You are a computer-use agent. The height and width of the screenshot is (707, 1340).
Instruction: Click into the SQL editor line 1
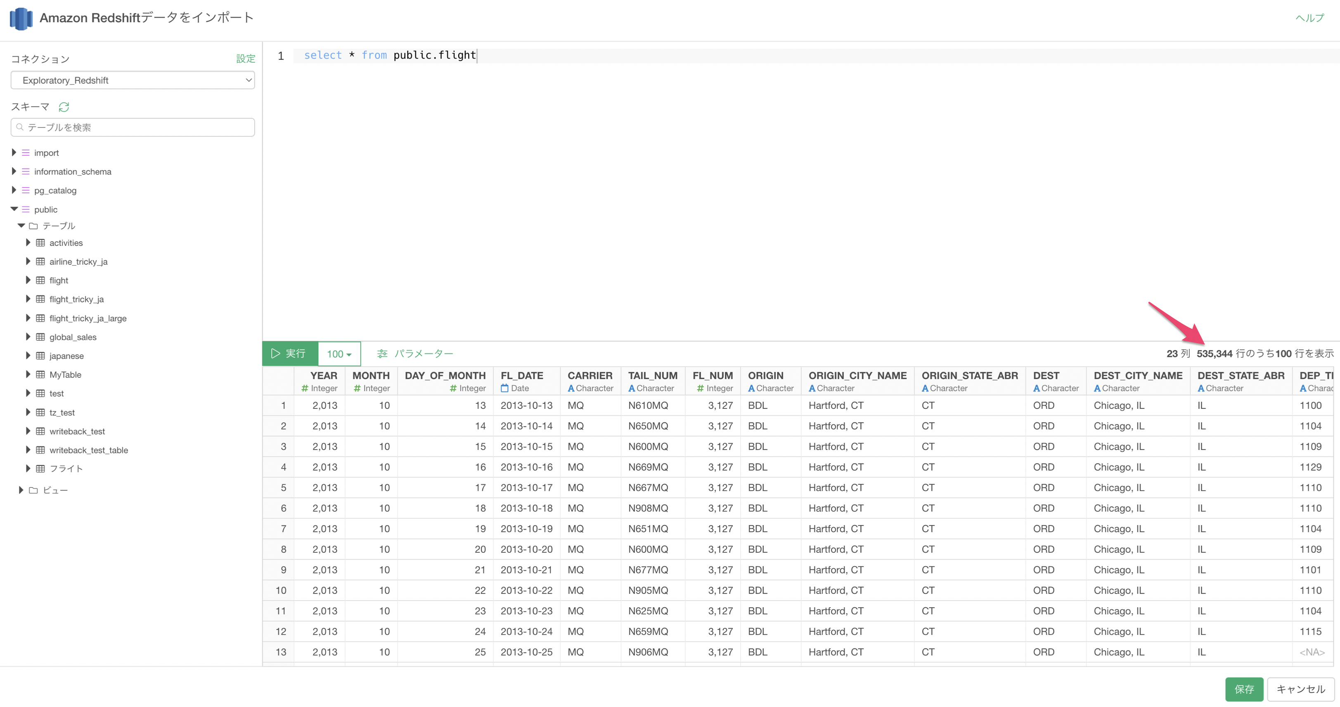tap(816, 56)
